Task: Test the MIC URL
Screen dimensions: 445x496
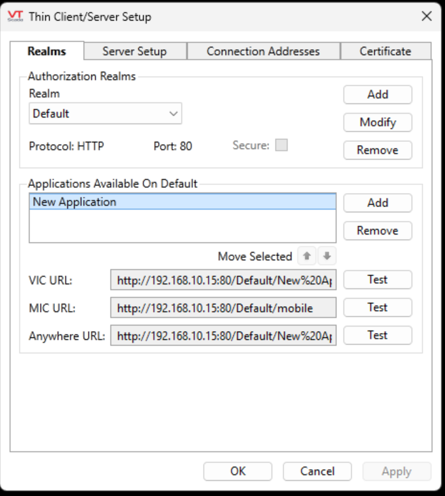Action: [377, 307]
